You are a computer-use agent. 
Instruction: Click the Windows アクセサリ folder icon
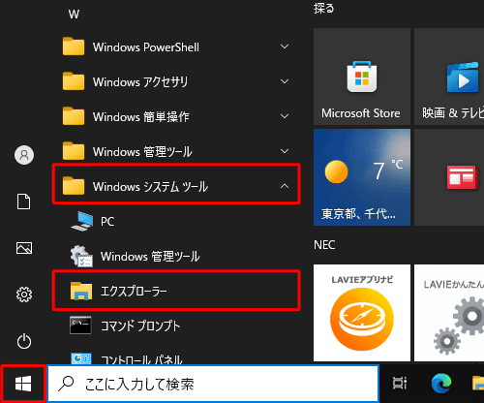[74, 81]
